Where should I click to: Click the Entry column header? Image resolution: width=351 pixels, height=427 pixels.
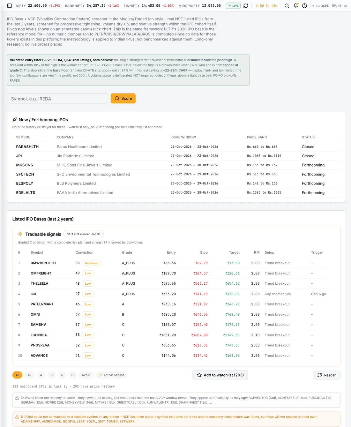click(171, 252)
